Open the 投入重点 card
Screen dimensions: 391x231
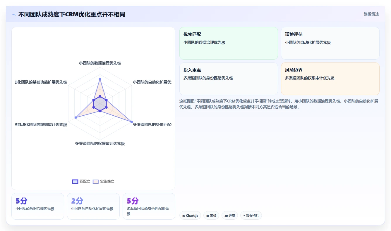pos(229,79)
